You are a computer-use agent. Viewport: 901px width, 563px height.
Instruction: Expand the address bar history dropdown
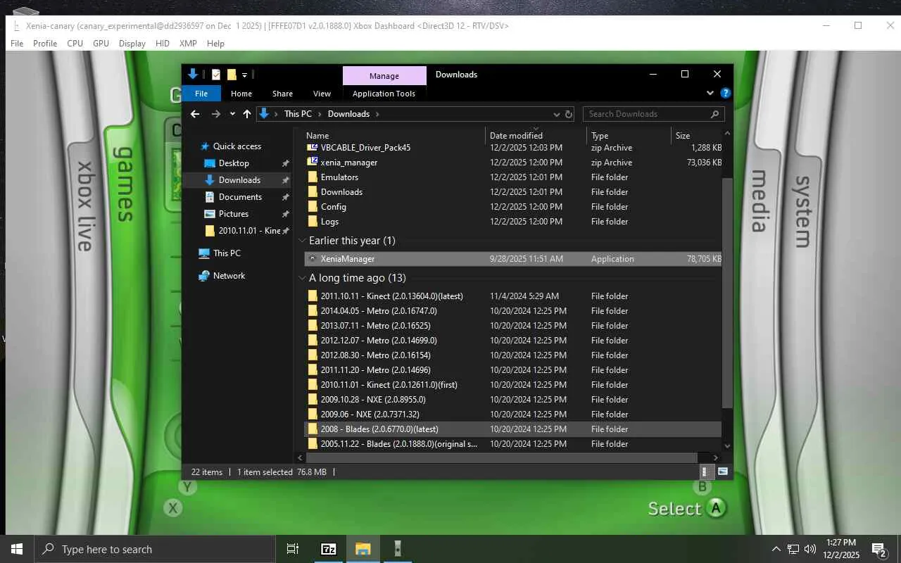[557, 114]
